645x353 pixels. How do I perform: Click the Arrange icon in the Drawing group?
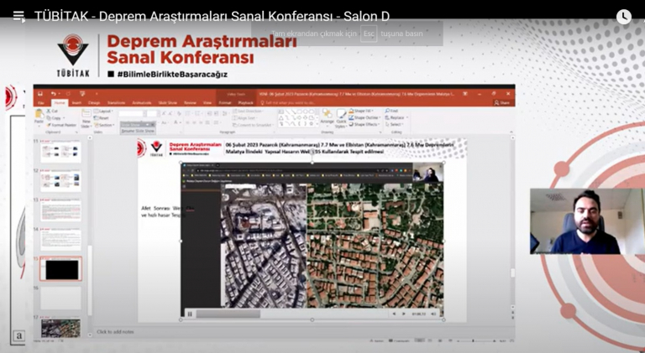[x=327, y=117]
